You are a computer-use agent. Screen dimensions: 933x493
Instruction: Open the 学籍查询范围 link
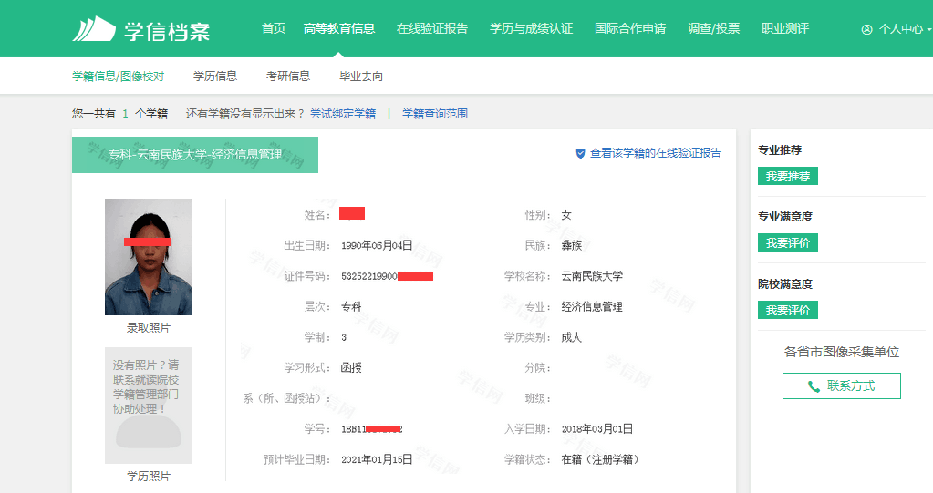coord(435,114)
